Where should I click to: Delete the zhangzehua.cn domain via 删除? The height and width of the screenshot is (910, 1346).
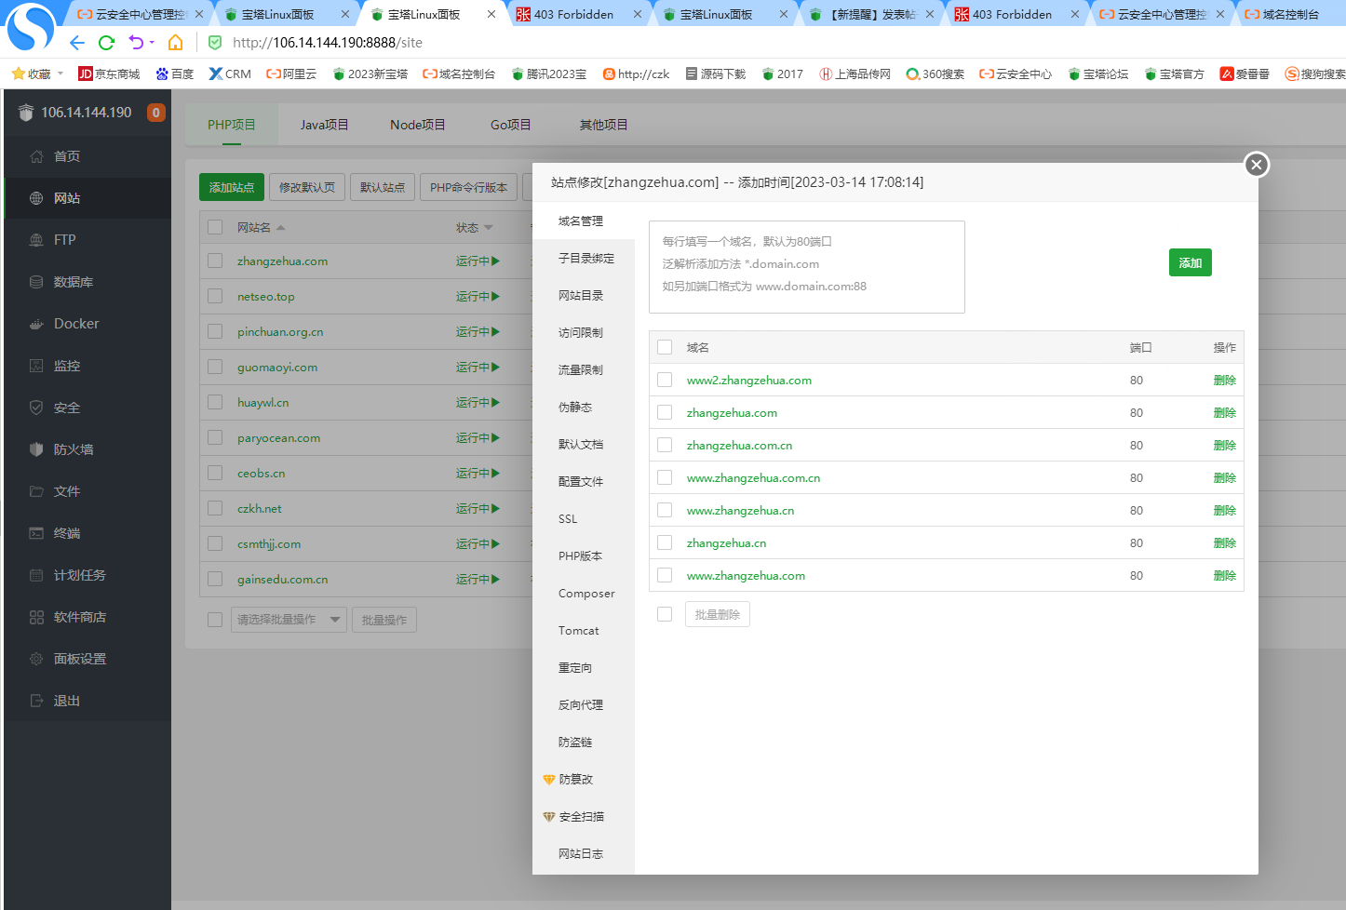click(x=1225, y=542)
